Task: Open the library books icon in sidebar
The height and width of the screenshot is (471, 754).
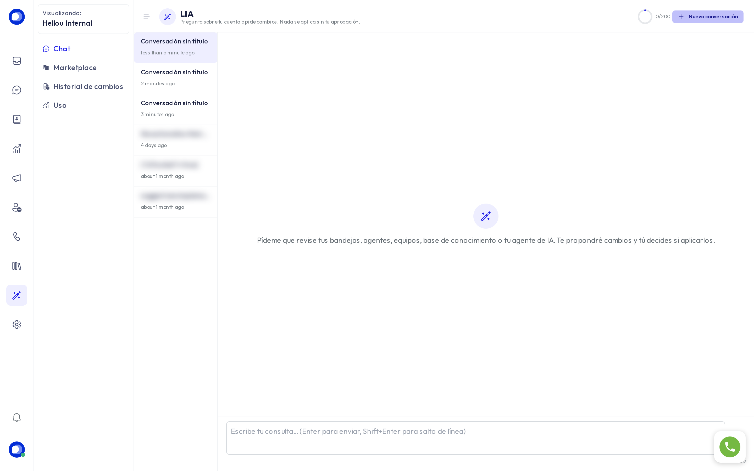Action: [16, 266]
